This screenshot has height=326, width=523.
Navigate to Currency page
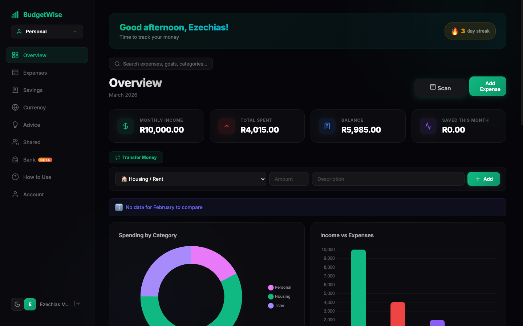(x=47, y=107)
